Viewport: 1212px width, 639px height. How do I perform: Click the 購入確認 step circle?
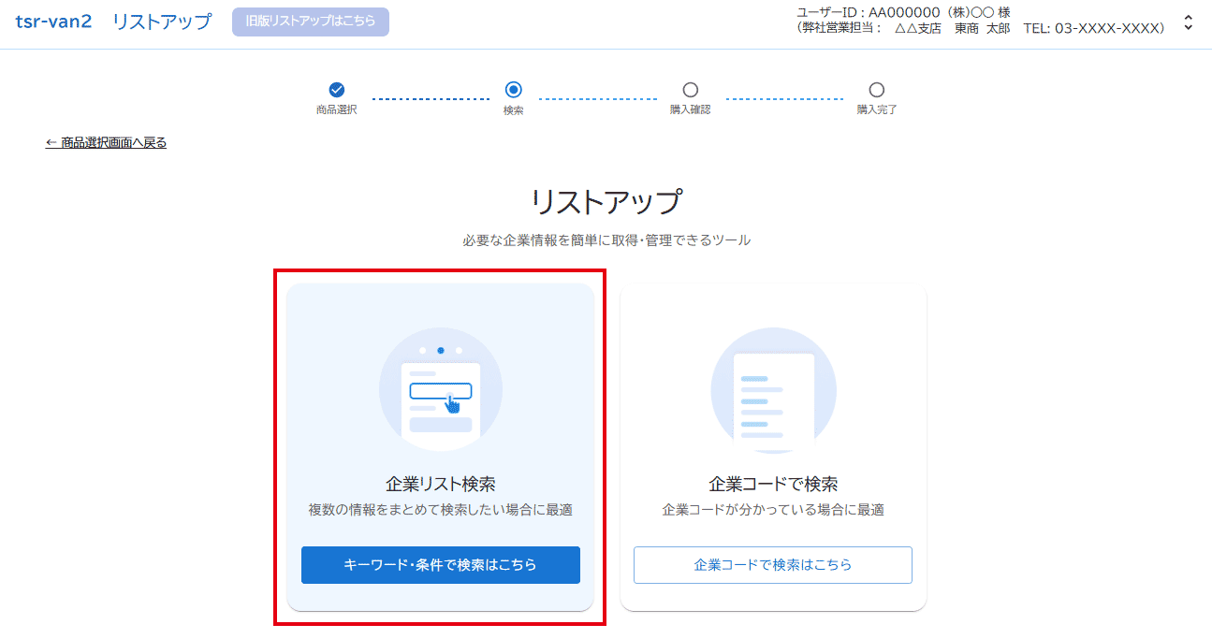point(690,90)
